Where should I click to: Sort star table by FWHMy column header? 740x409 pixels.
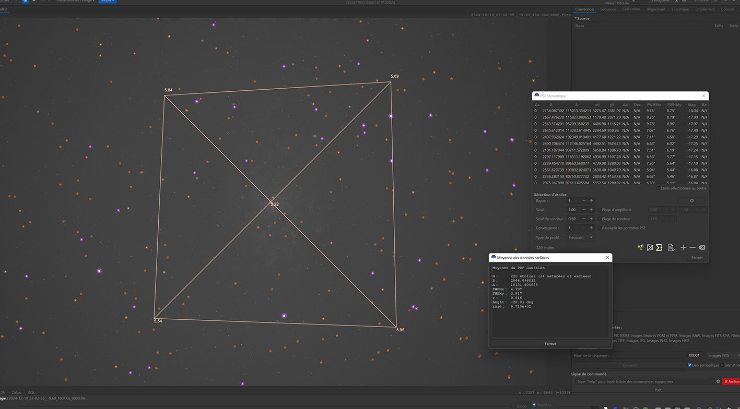pyautogui.click(x=675, y=104)
